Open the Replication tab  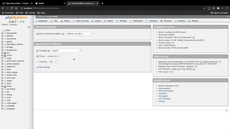(137, 21)
